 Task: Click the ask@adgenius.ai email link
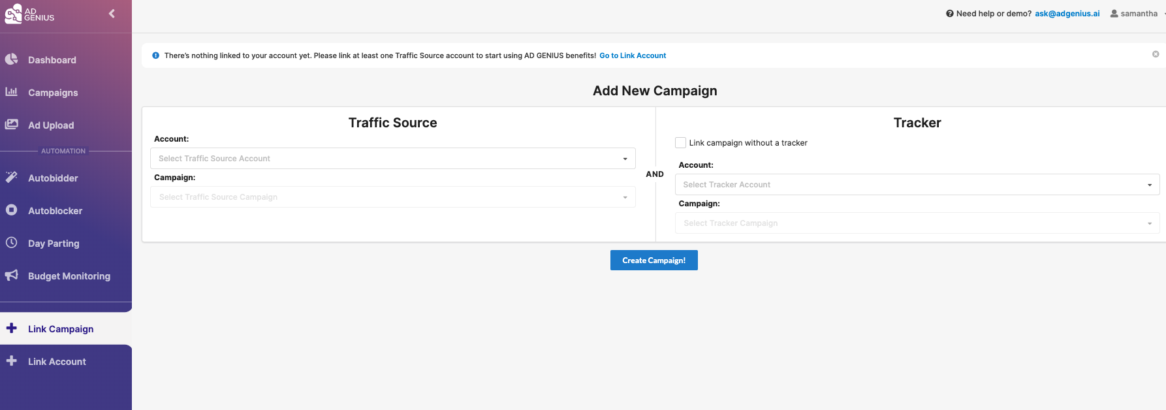pyautogui.click(x=1067, y=14)
